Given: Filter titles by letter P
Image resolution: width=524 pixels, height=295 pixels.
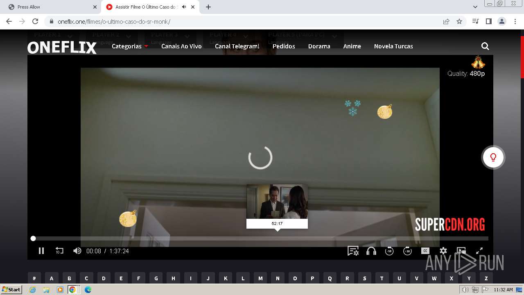Looking at the screenshot, I should pos(312,278).
